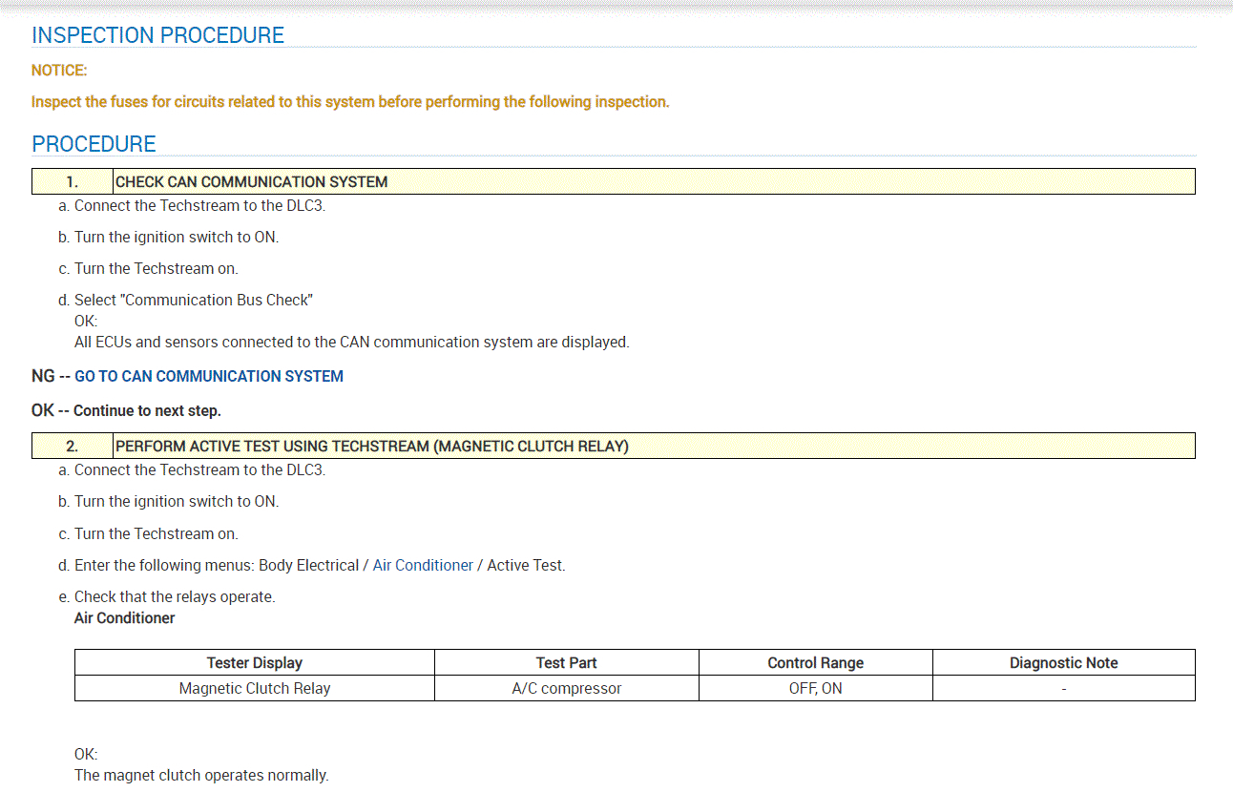Click the INSPECTION PROCEDURE heading
This screenshot has height=792, width=1233.
point(157,35)
